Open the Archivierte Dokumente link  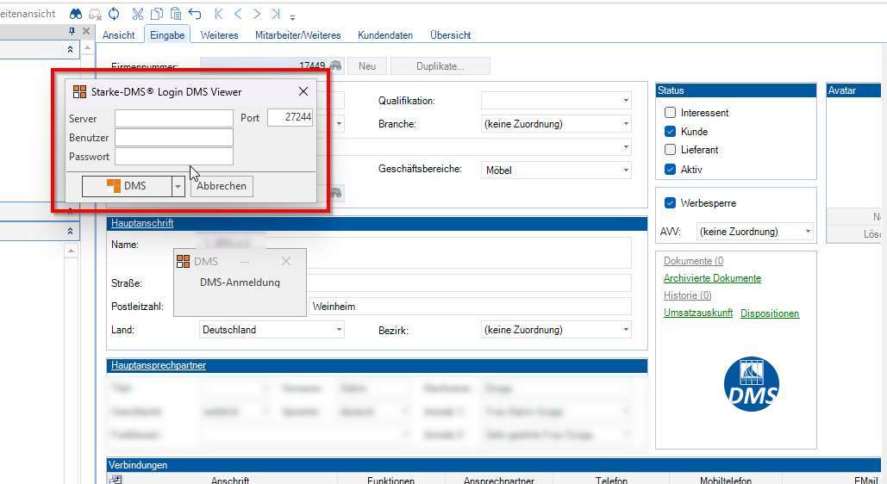pyautogui.click(x=712, y=278)
